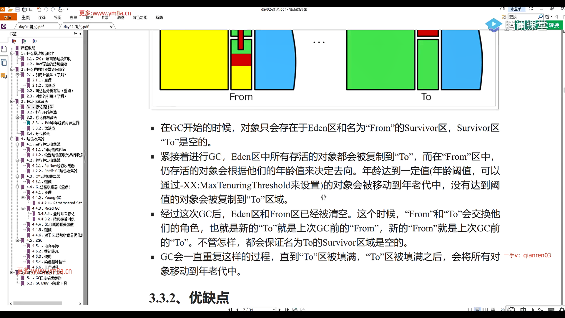Switch to day01-讲义.pdf tab
This screenshot has width=565, height=318.
point(31,27)
